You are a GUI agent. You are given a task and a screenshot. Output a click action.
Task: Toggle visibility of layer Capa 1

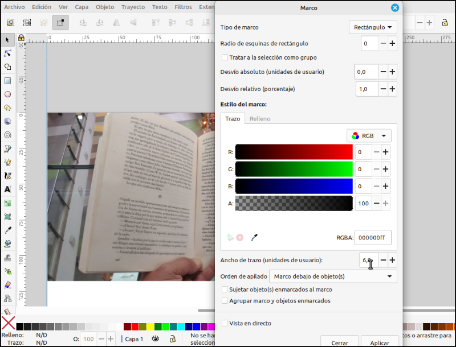[x=155, y=338]
